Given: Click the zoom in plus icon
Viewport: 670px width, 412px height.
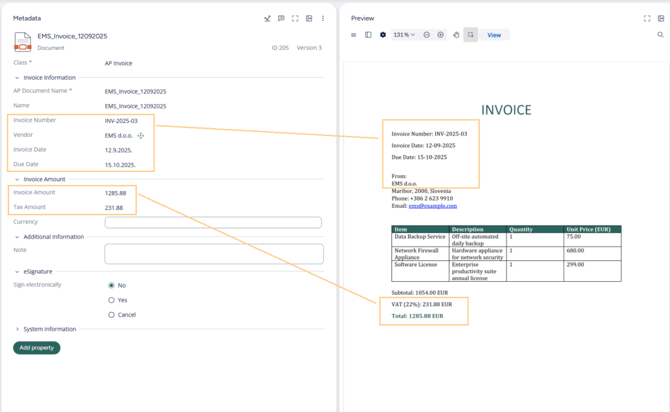Looking at the screenshot, I should pyautogui.click(x=440, y=35).
